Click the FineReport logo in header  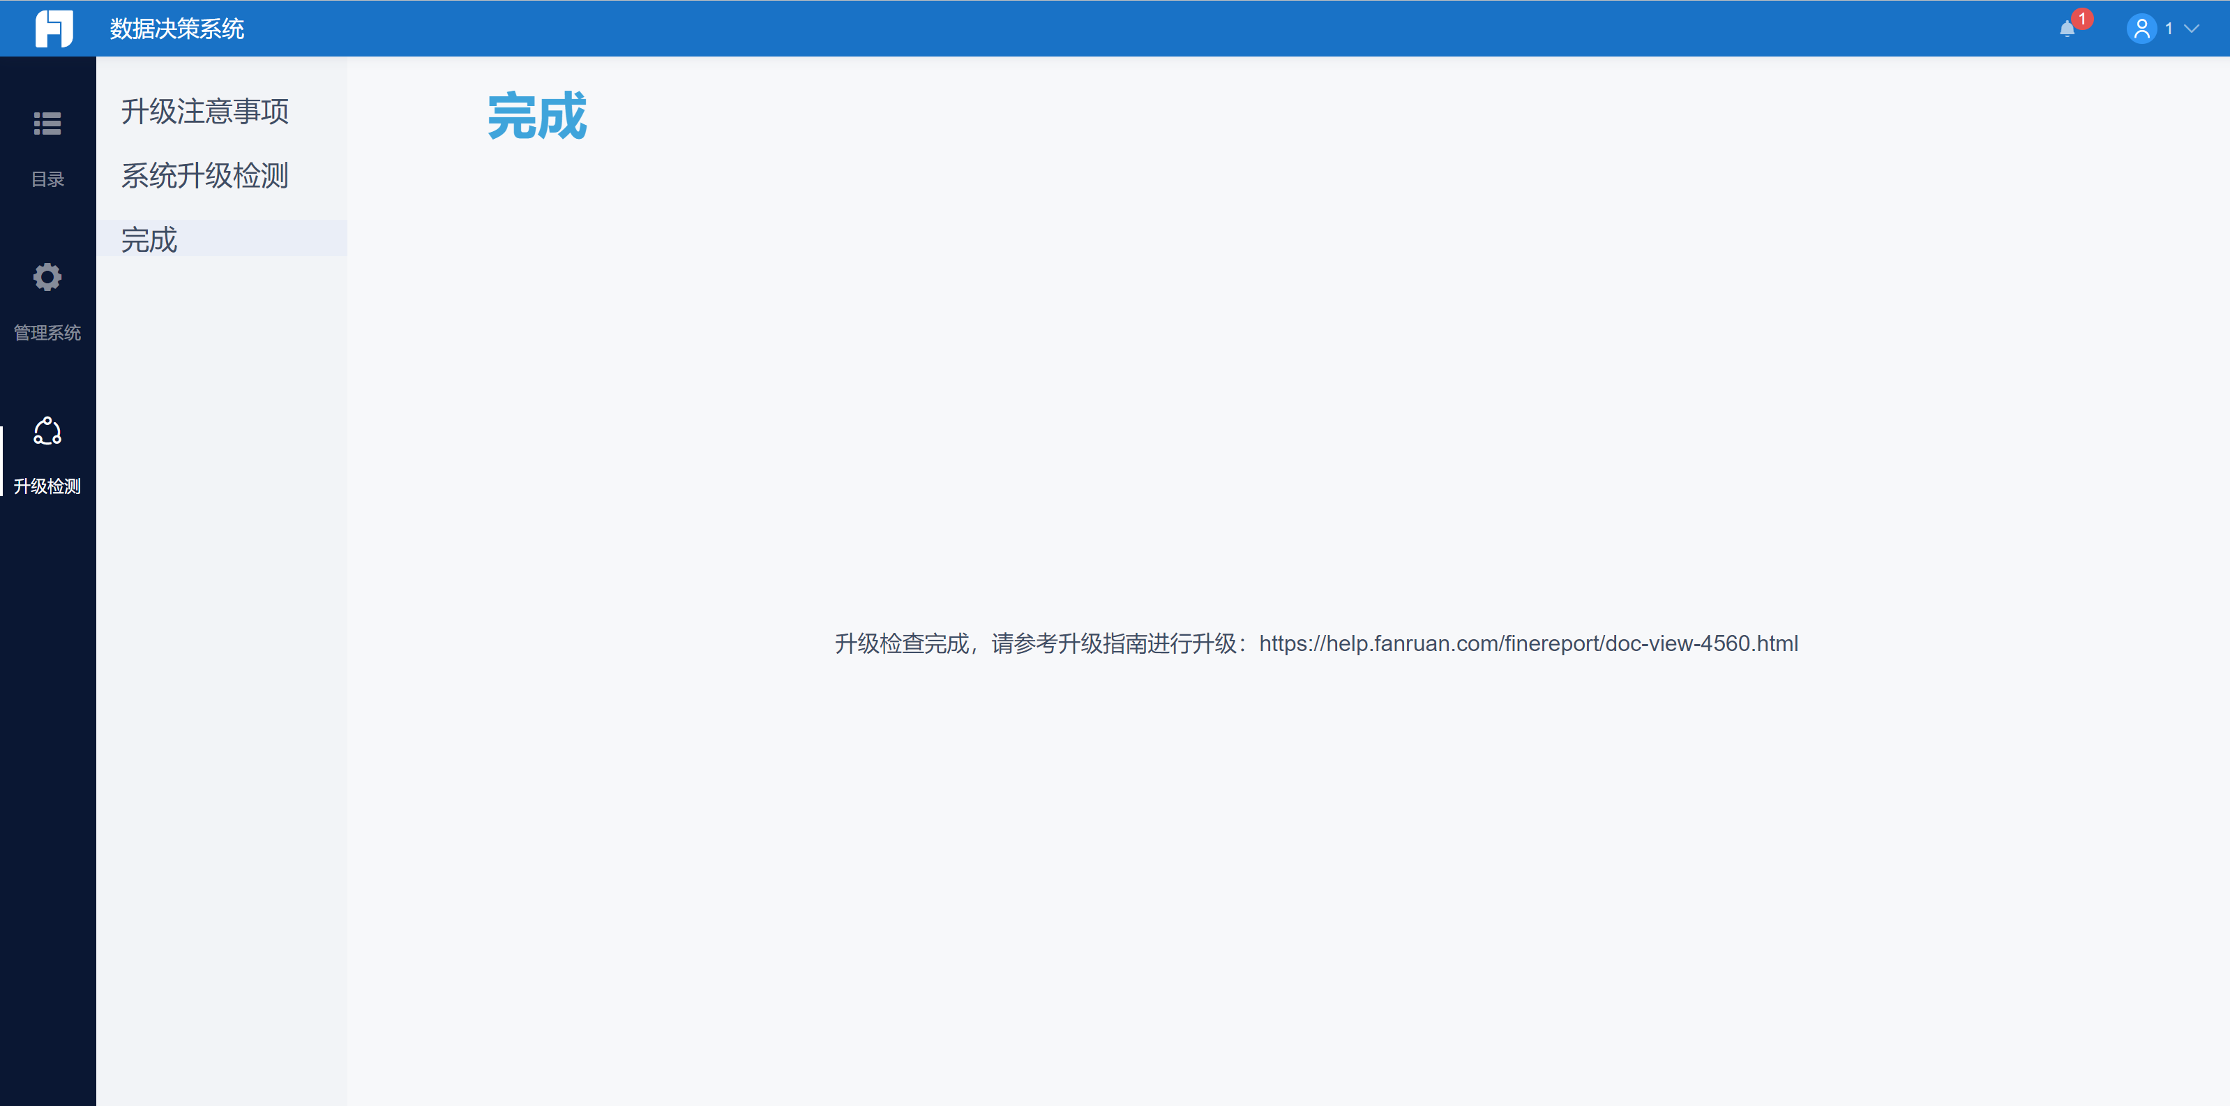tap(54, 29)
